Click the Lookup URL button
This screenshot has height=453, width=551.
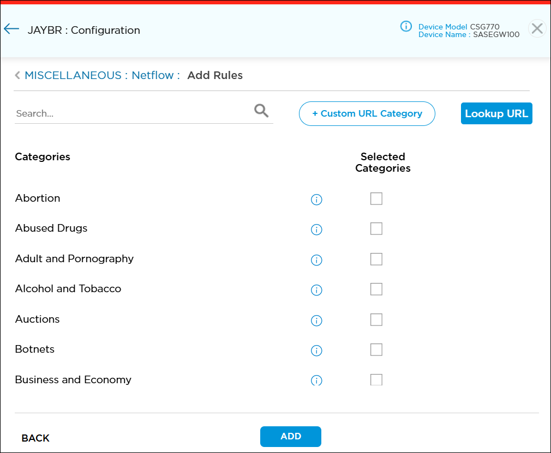[x=496, y=113]
